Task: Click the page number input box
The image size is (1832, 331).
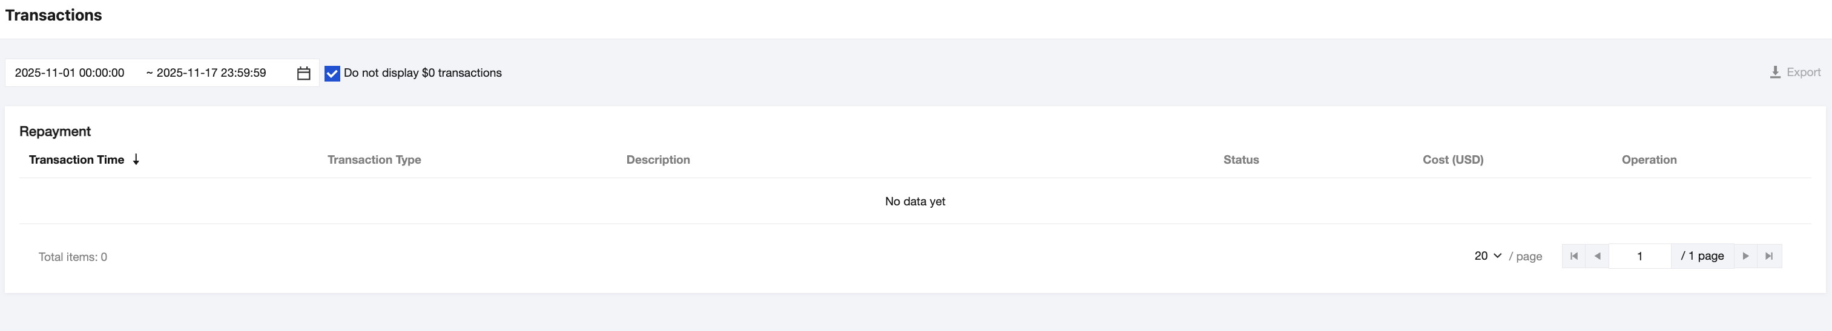Action: tap(1639, 256)
